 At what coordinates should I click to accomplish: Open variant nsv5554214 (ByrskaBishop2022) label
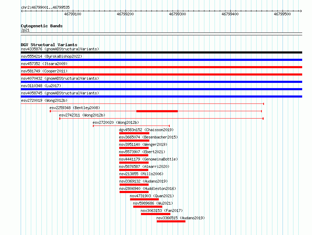(x=51, y=56)
